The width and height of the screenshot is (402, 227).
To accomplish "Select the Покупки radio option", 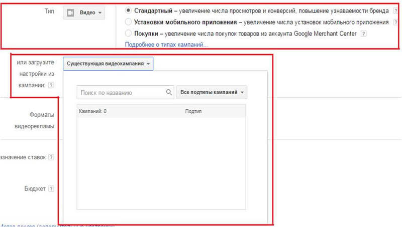I will click(x=129, y=34).
